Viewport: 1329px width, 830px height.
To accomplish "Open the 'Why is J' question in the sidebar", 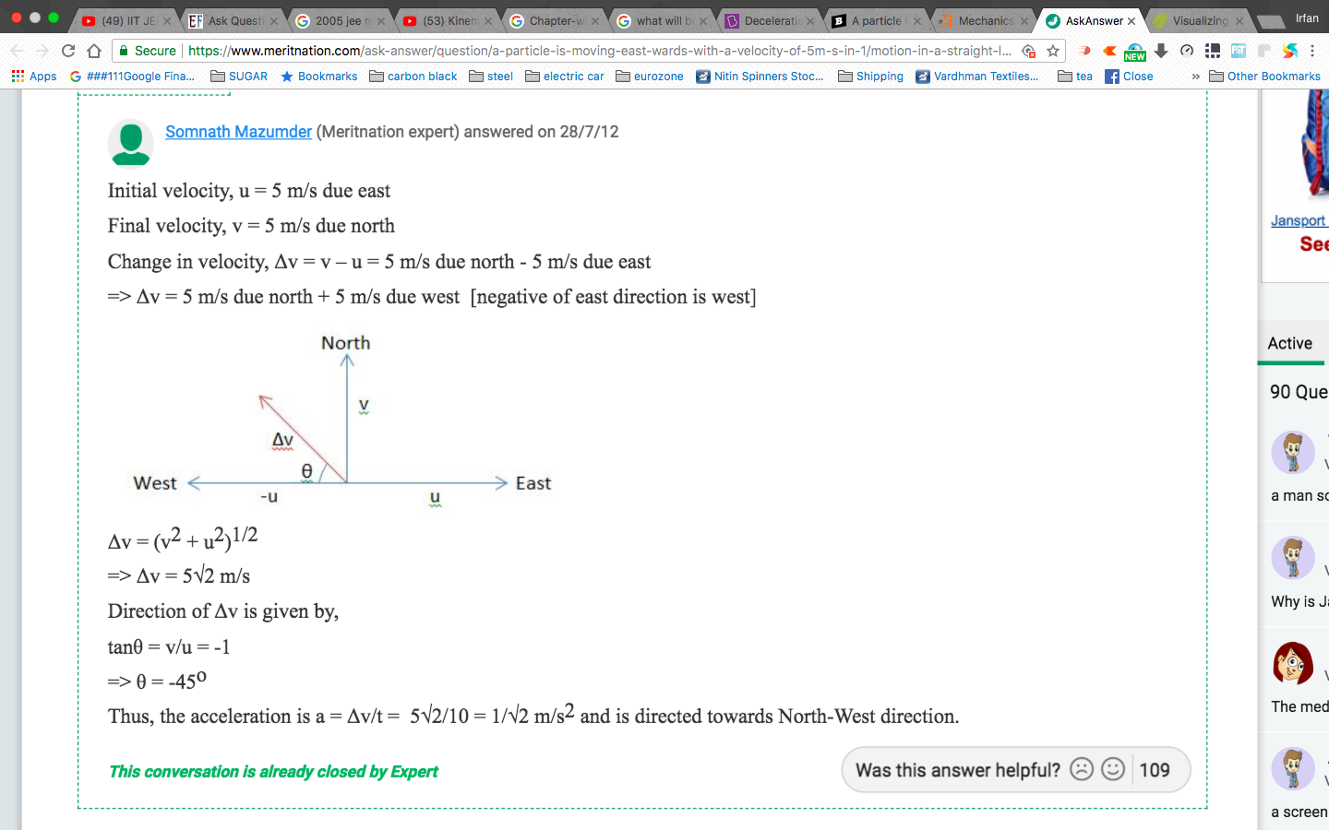I will pyautogui.click(x=1299, y=601).
